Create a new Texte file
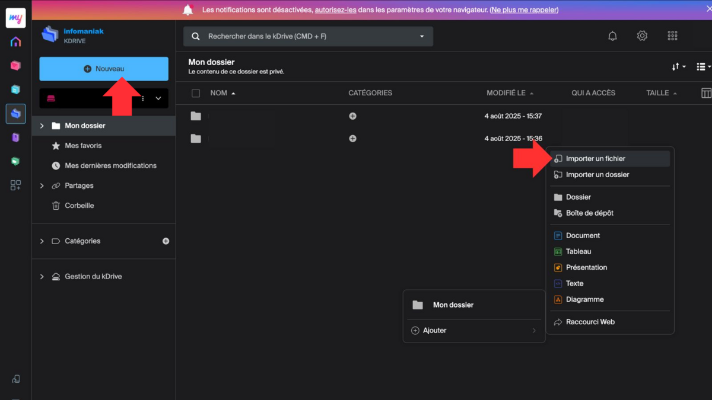 610,284
